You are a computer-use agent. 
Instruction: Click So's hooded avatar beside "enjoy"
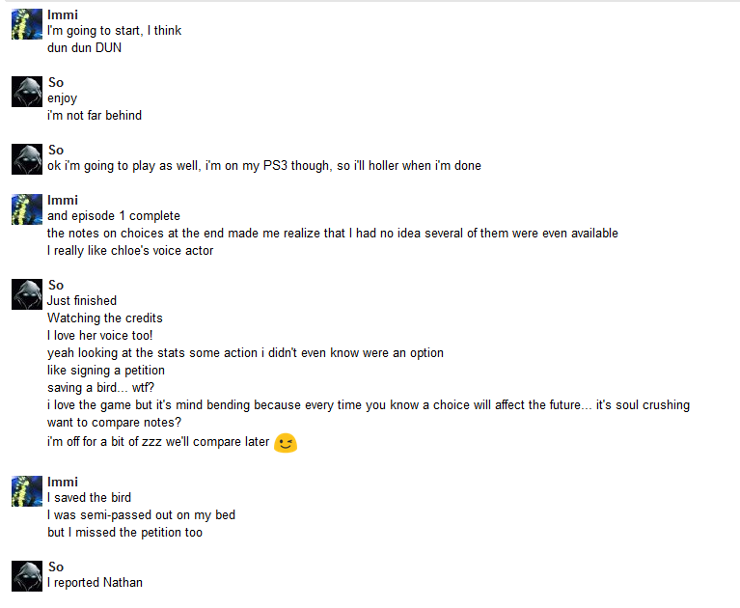pyautogui.click(x=27, y=92)
